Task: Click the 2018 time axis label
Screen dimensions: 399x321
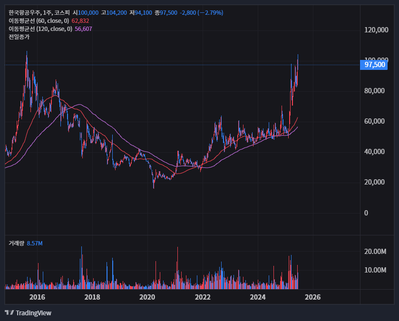Action: click(92, 297)
